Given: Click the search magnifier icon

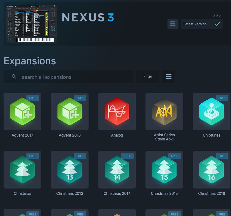Looking at the screenshot, I should tap(14, 77).
